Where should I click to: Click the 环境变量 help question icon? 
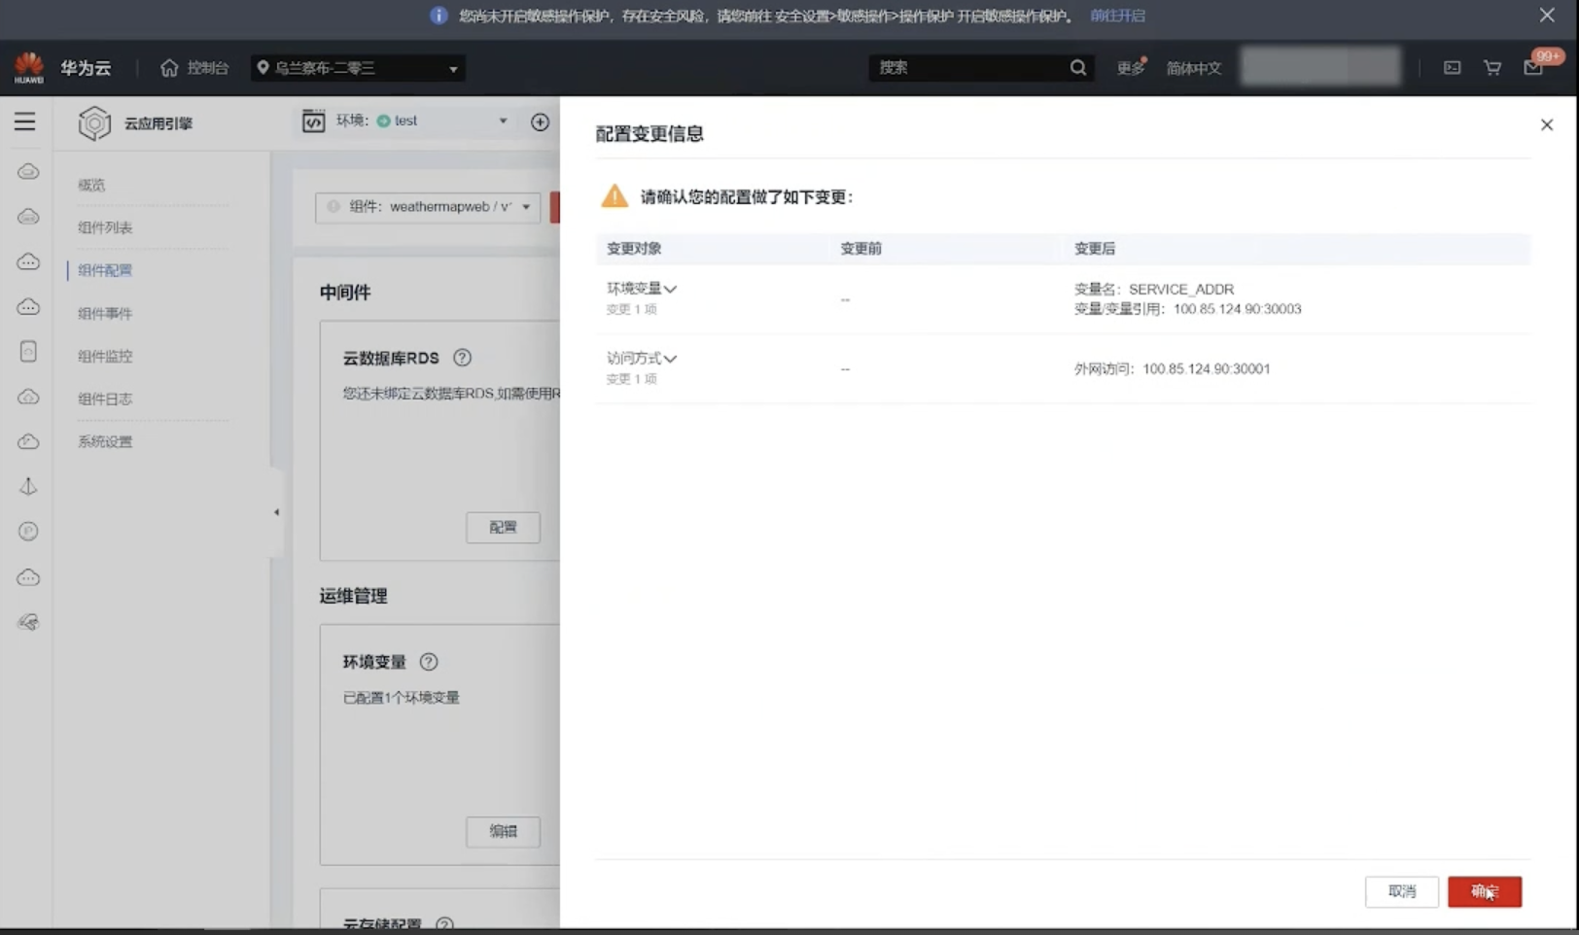point(429,662)
